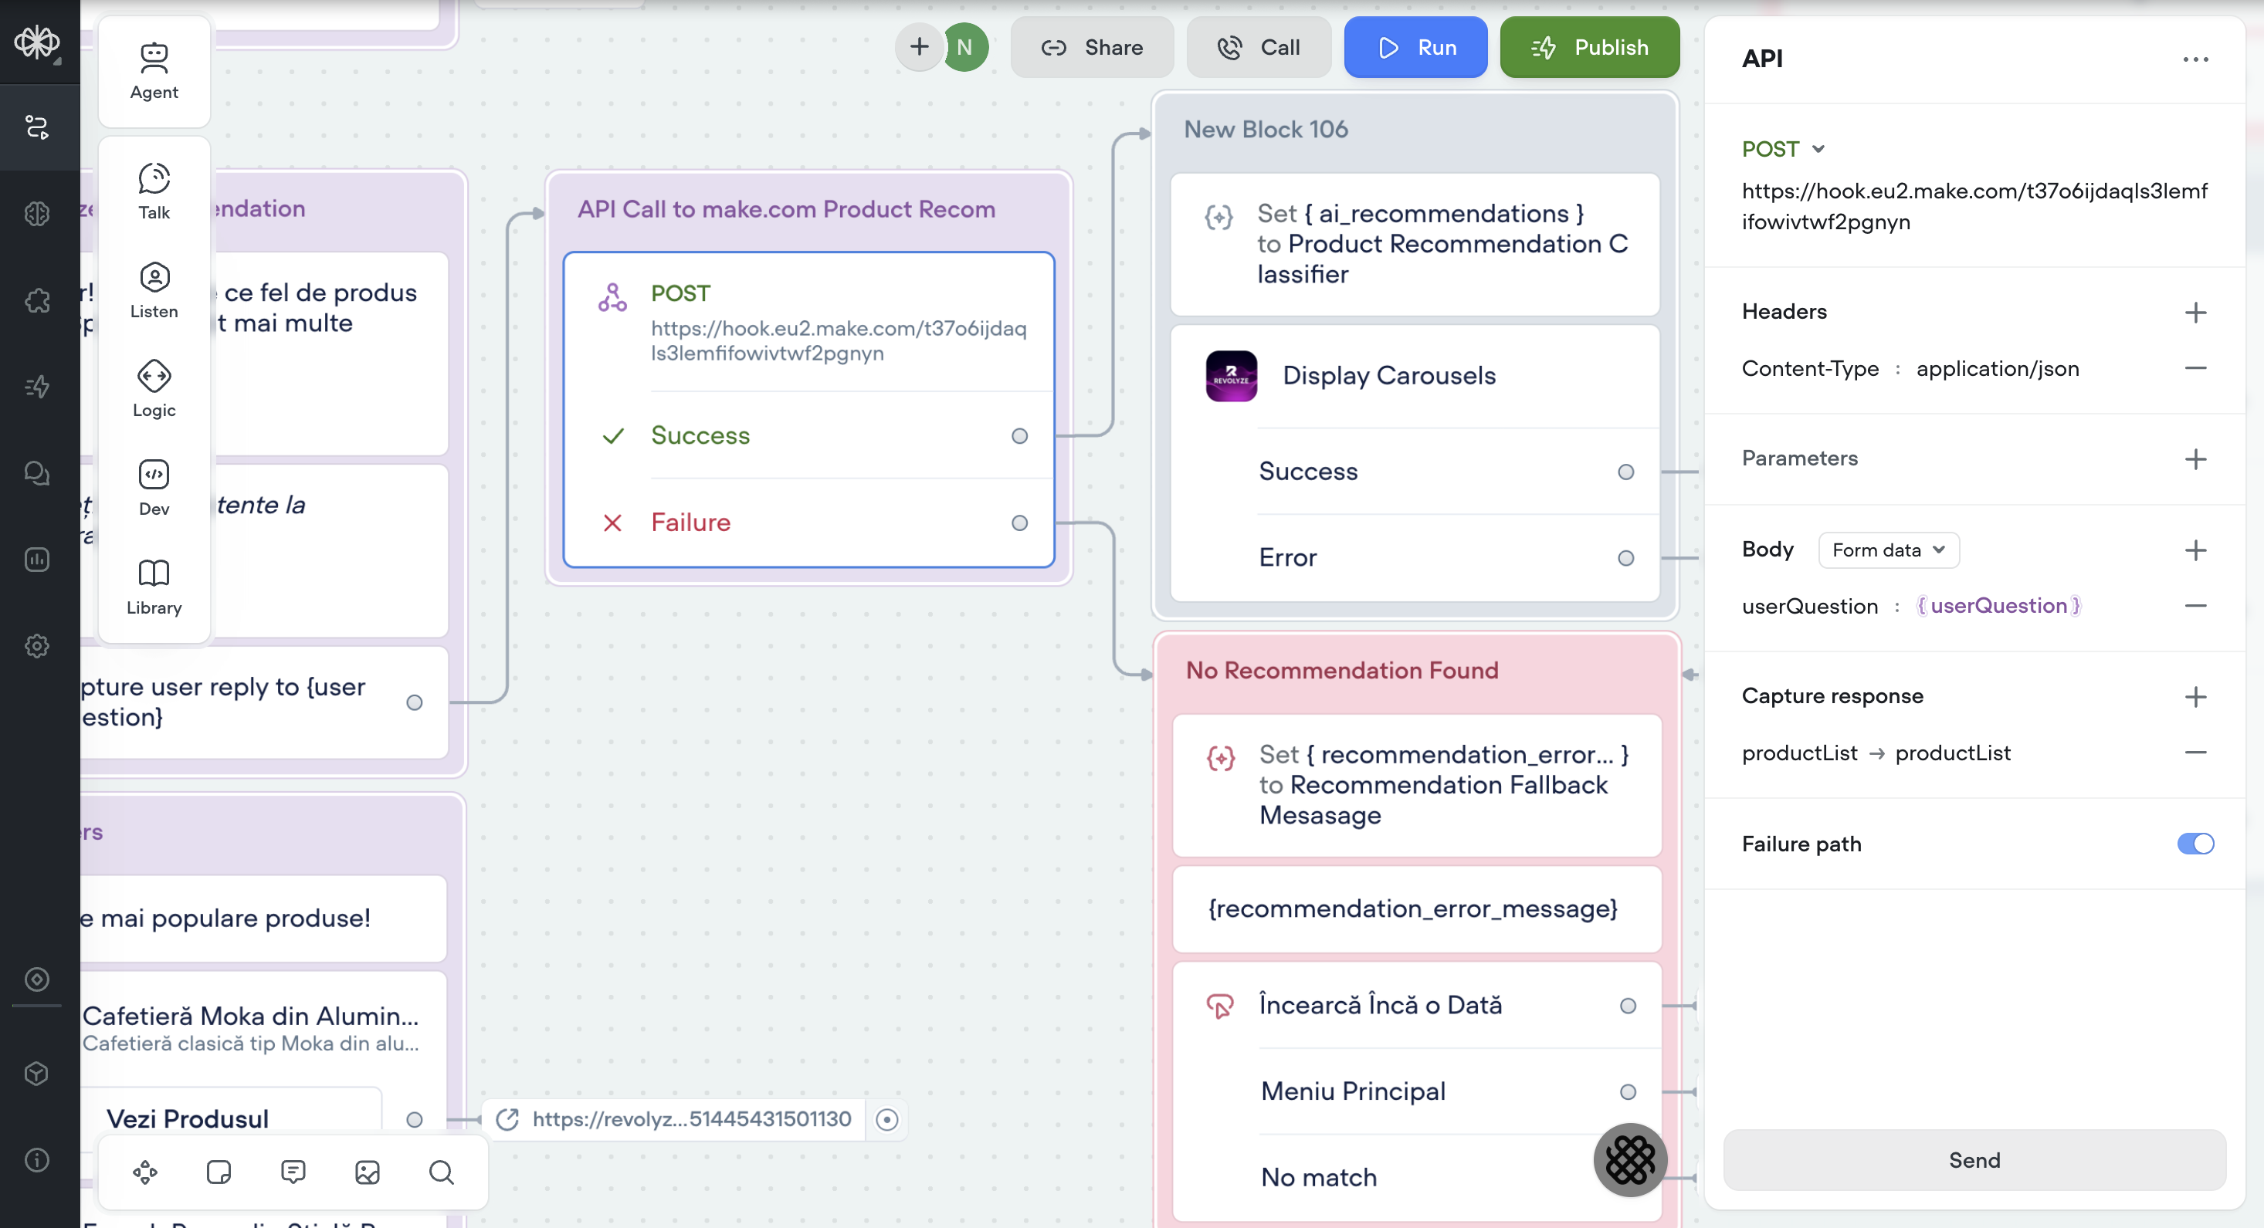This screenshot has width=2264, height=1228.
Task: Click the capture user reply output port
Action: pyautogui.click(x=414, y=702)
